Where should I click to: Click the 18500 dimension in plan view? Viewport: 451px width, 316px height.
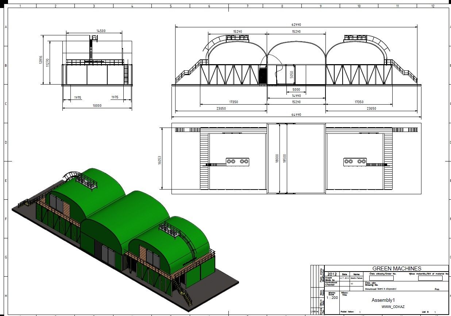(x=285, y=159)
